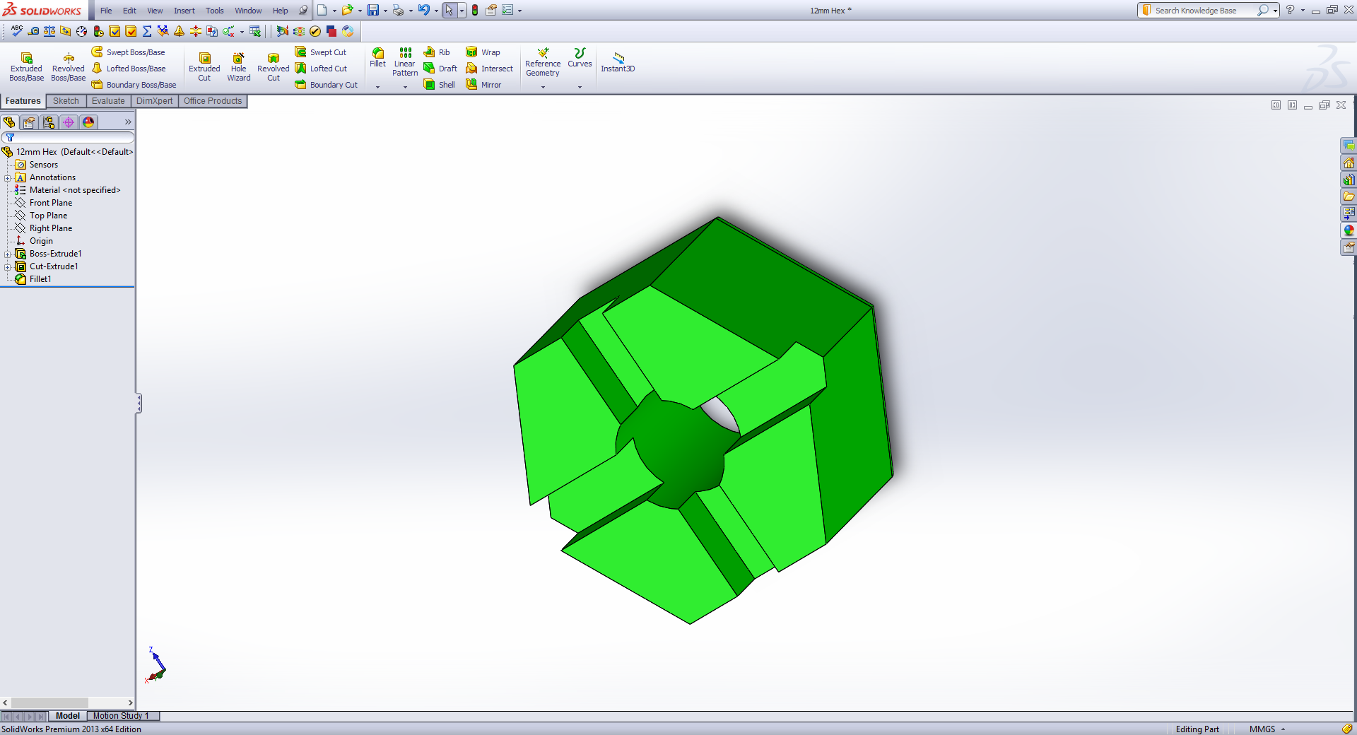Open the Reference Geometry dropdown arrow
This screenshot has width=1357, height=735.
(543, 87)
